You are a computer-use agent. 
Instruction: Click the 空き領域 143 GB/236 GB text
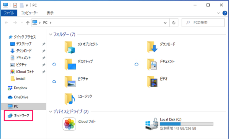(x=178, y=128)
